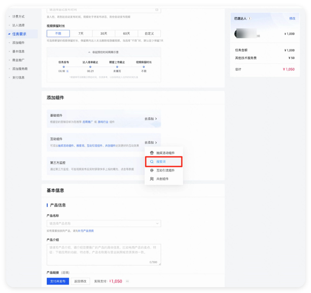Open the 产品名称 dropdown
This screenshot has height=293, width=311.
[103, 224]
